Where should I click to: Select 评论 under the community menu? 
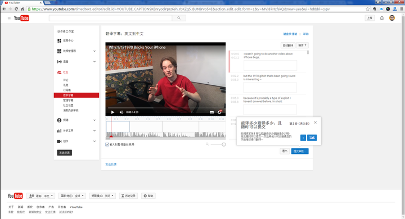tap(66, 80)
